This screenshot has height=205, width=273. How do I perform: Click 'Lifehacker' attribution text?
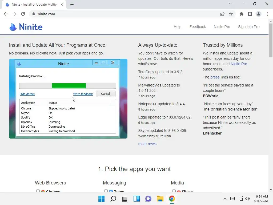click(x=212, y=133)
